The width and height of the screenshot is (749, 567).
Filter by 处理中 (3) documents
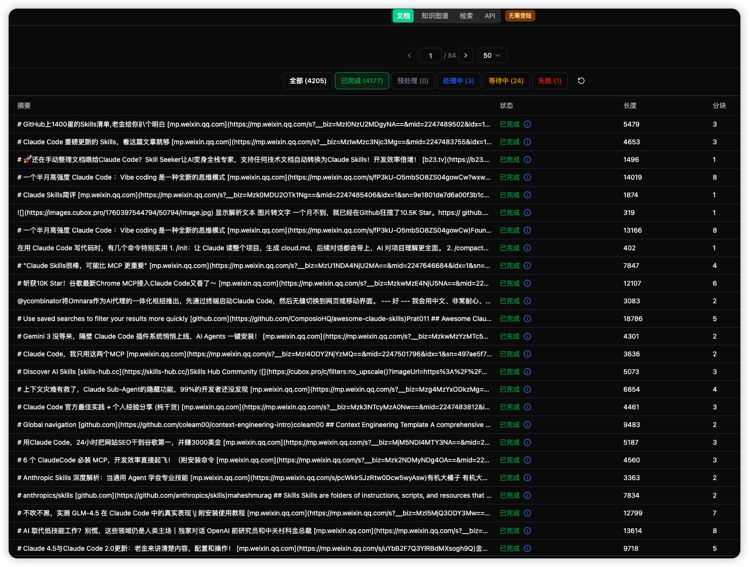458,81
